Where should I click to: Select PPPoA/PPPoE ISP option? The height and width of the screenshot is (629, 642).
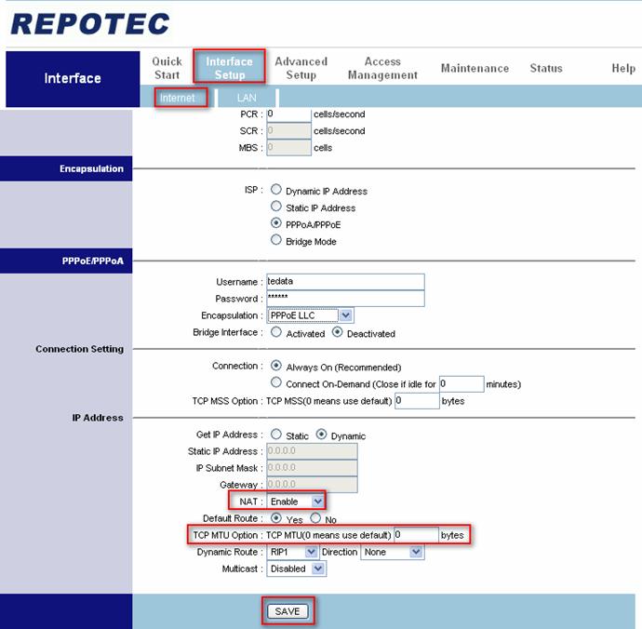(276, 222)
